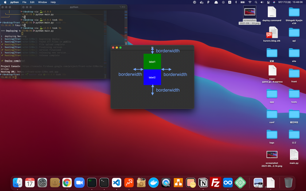Open the Zoom app in the dock
Screen dimensions: 306x191
(x=79, y=182)
